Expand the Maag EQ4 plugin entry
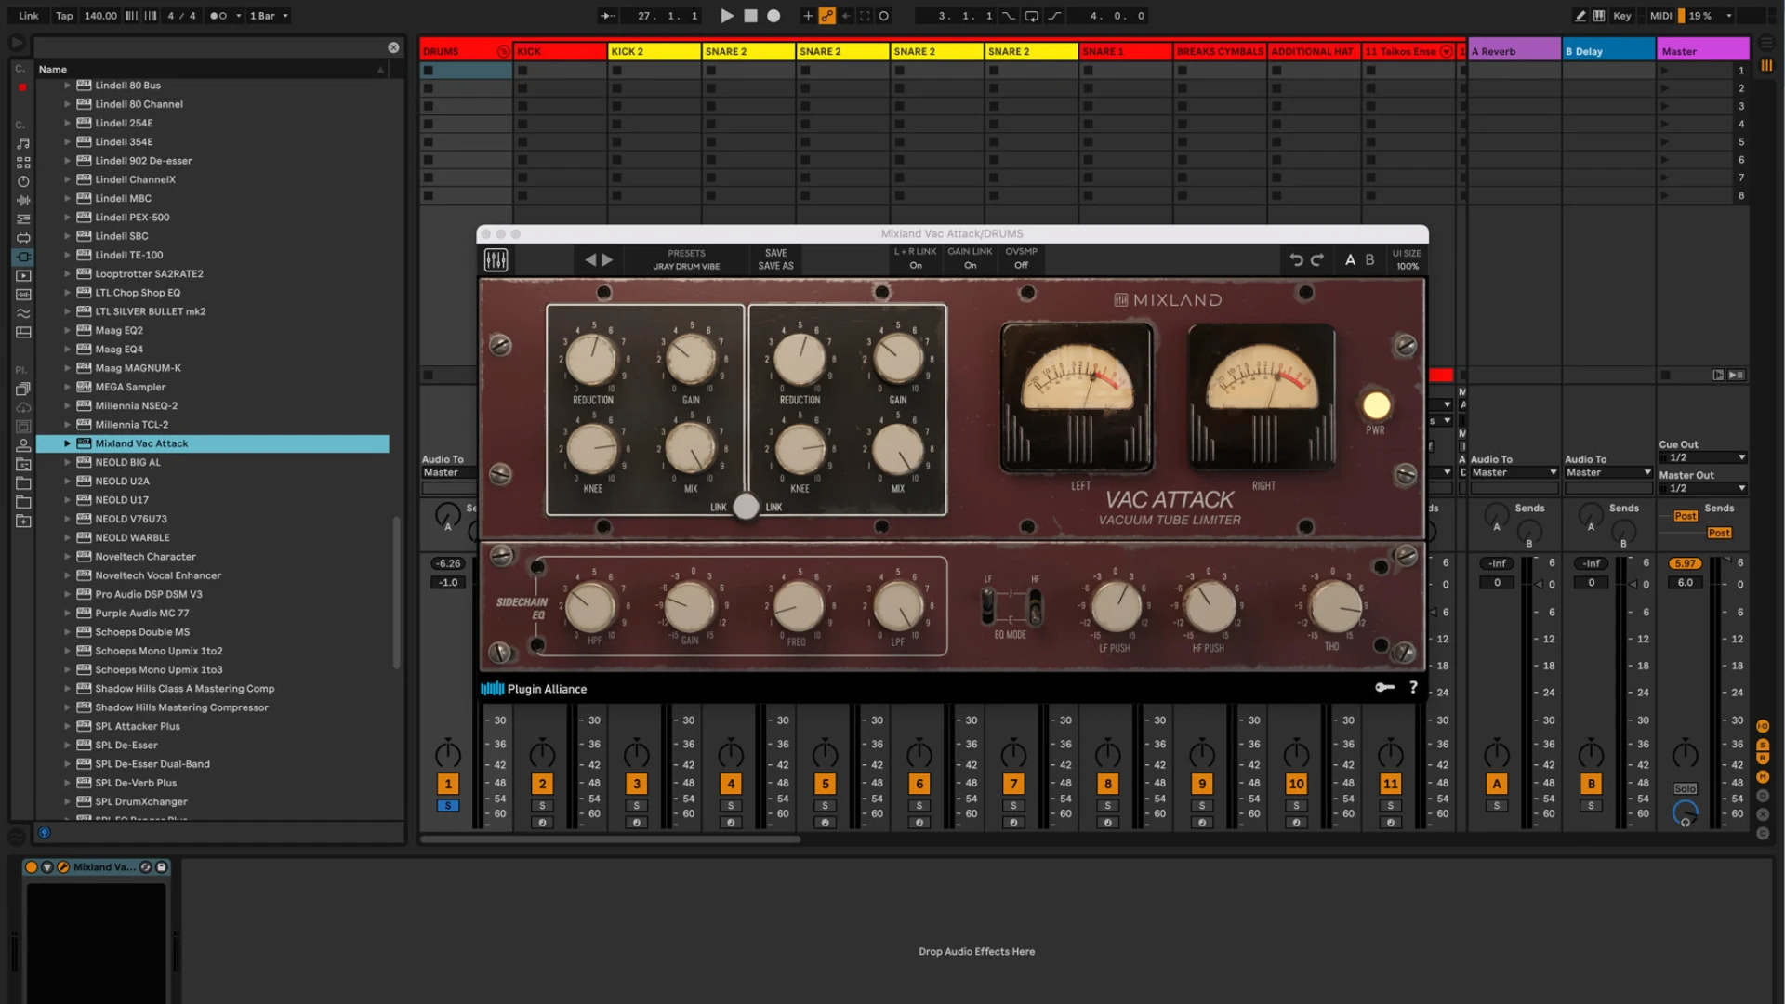 click(67, 350)
